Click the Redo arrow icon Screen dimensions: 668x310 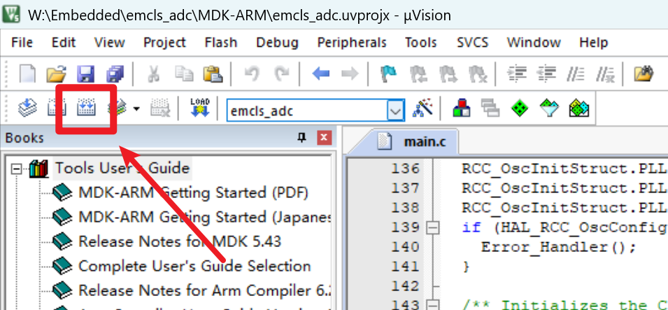(x=281, y=73)
